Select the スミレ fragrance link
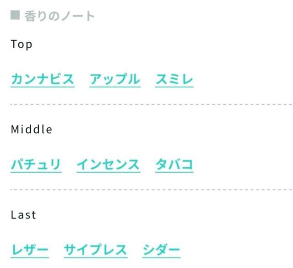The height and width of the screenshot is (268, 293). click(174, 79)
